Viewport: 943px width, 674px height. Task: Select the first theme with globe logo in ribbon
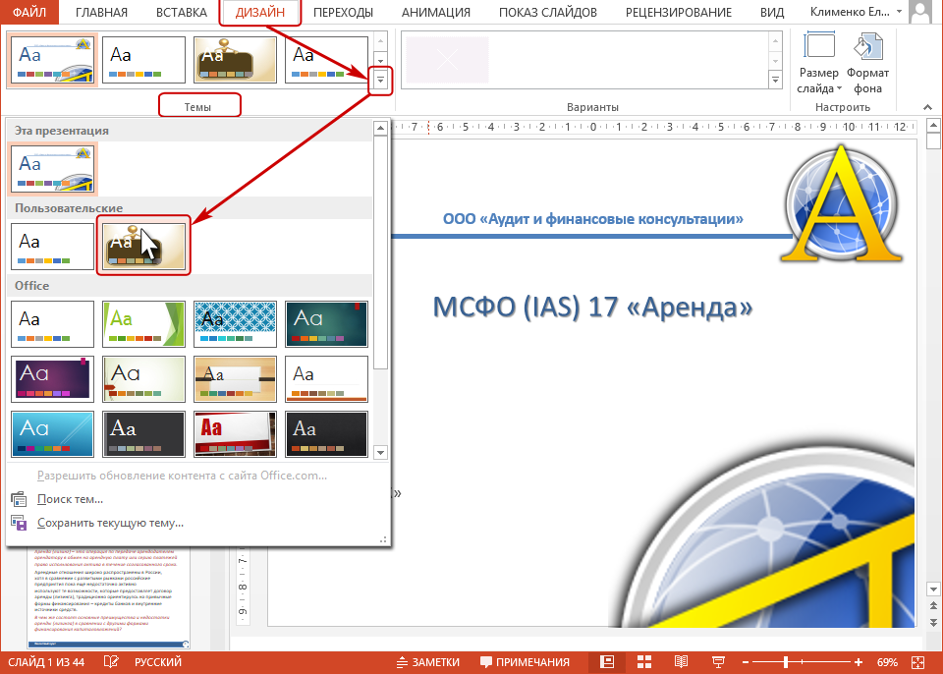click(52, 60)
